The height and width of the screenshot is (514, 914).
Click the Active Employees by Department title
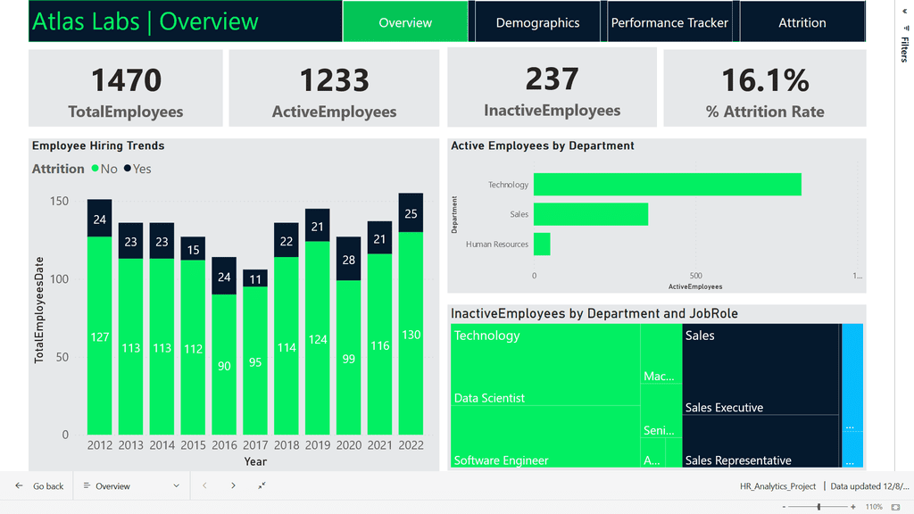pos(542,145)
